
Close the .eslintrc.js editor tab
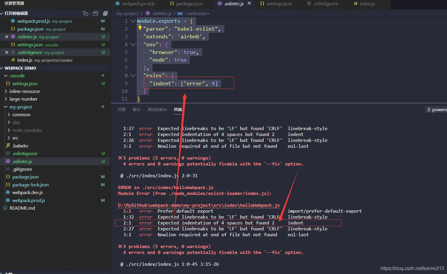(x=249, y=4)
